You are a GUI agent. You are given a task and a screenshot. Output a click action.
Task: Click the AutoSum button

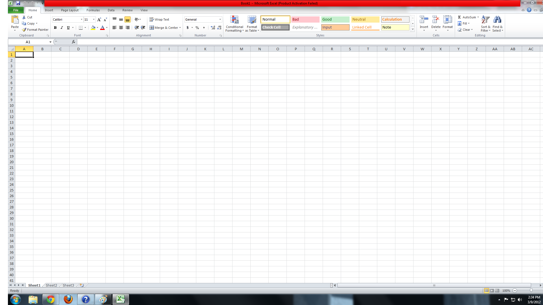pos(467,17)
